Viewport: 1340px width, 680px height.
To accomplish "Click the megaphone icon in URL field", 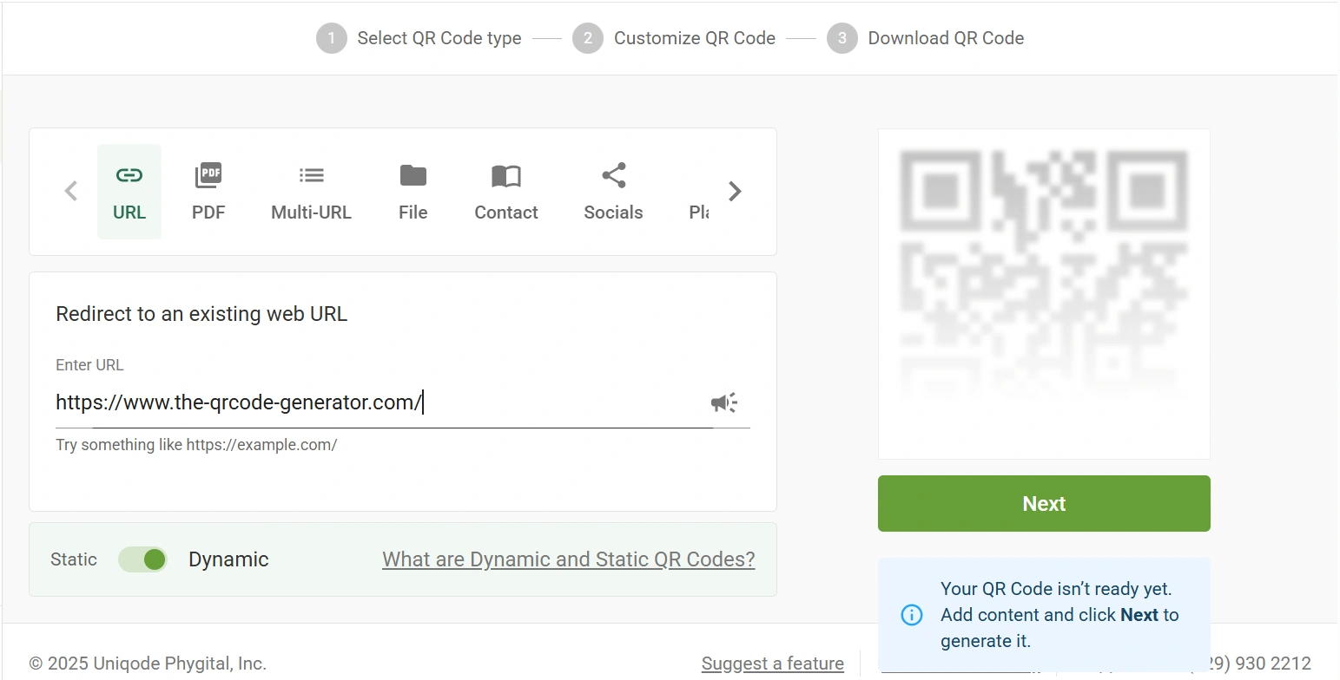I will [723, 402].
